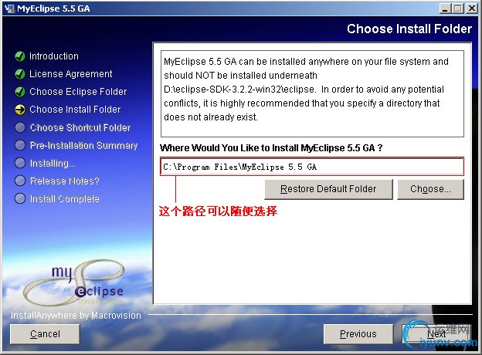Click the Installing... step bullet
Image resolution: width=482 pixels, height=355 pixels.
coord(20,163)
